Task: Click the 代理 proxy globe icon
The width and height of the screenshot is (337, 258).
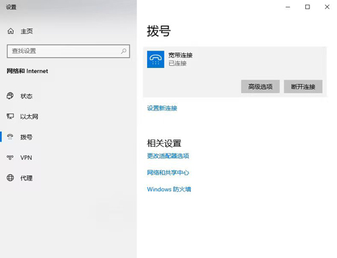Action: tap(10, 178)
